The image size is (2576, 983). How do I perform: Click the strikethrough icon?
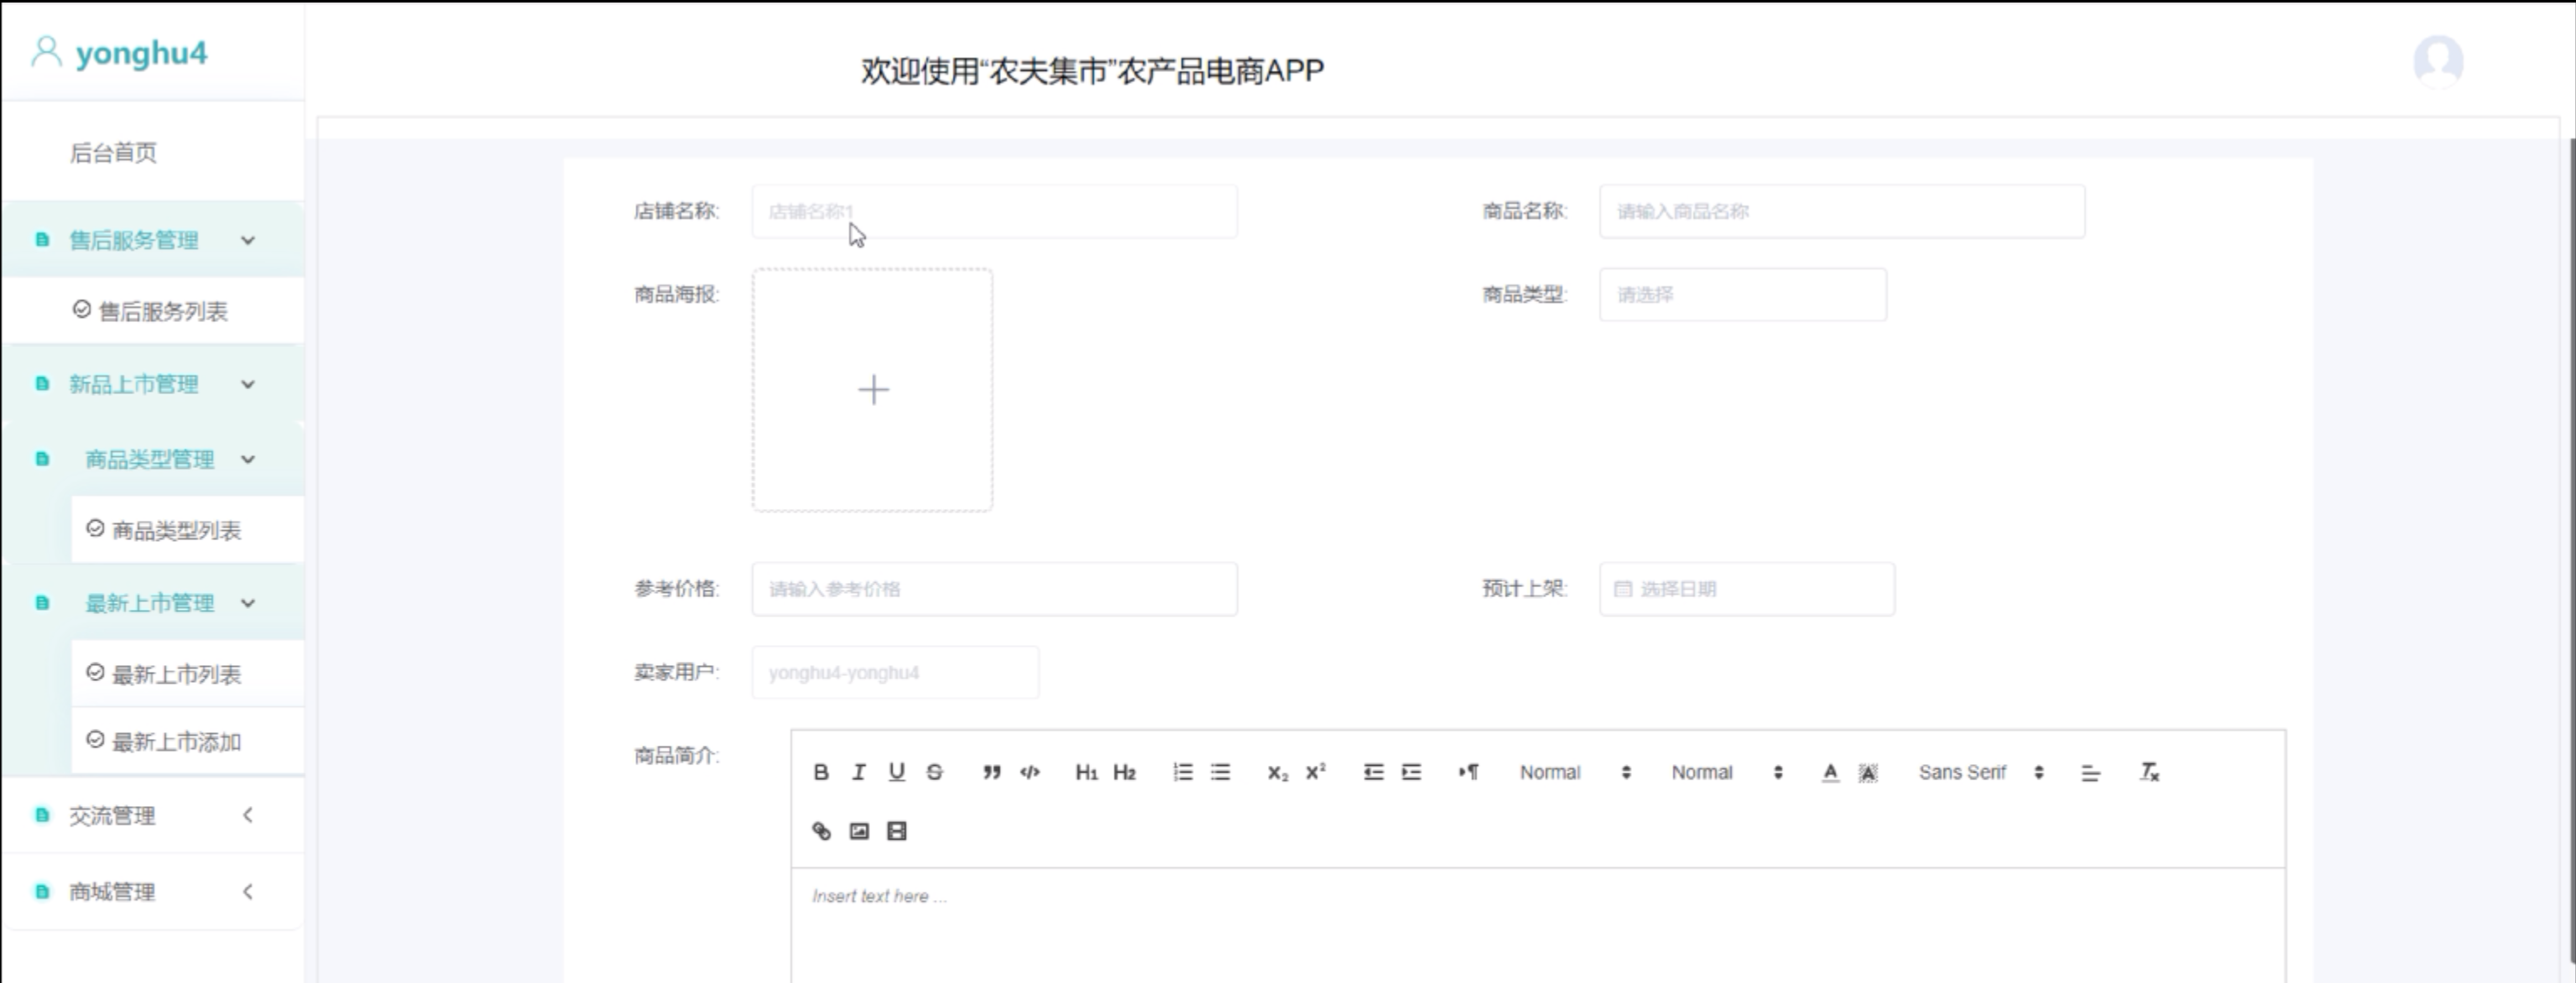click(934, 772)
